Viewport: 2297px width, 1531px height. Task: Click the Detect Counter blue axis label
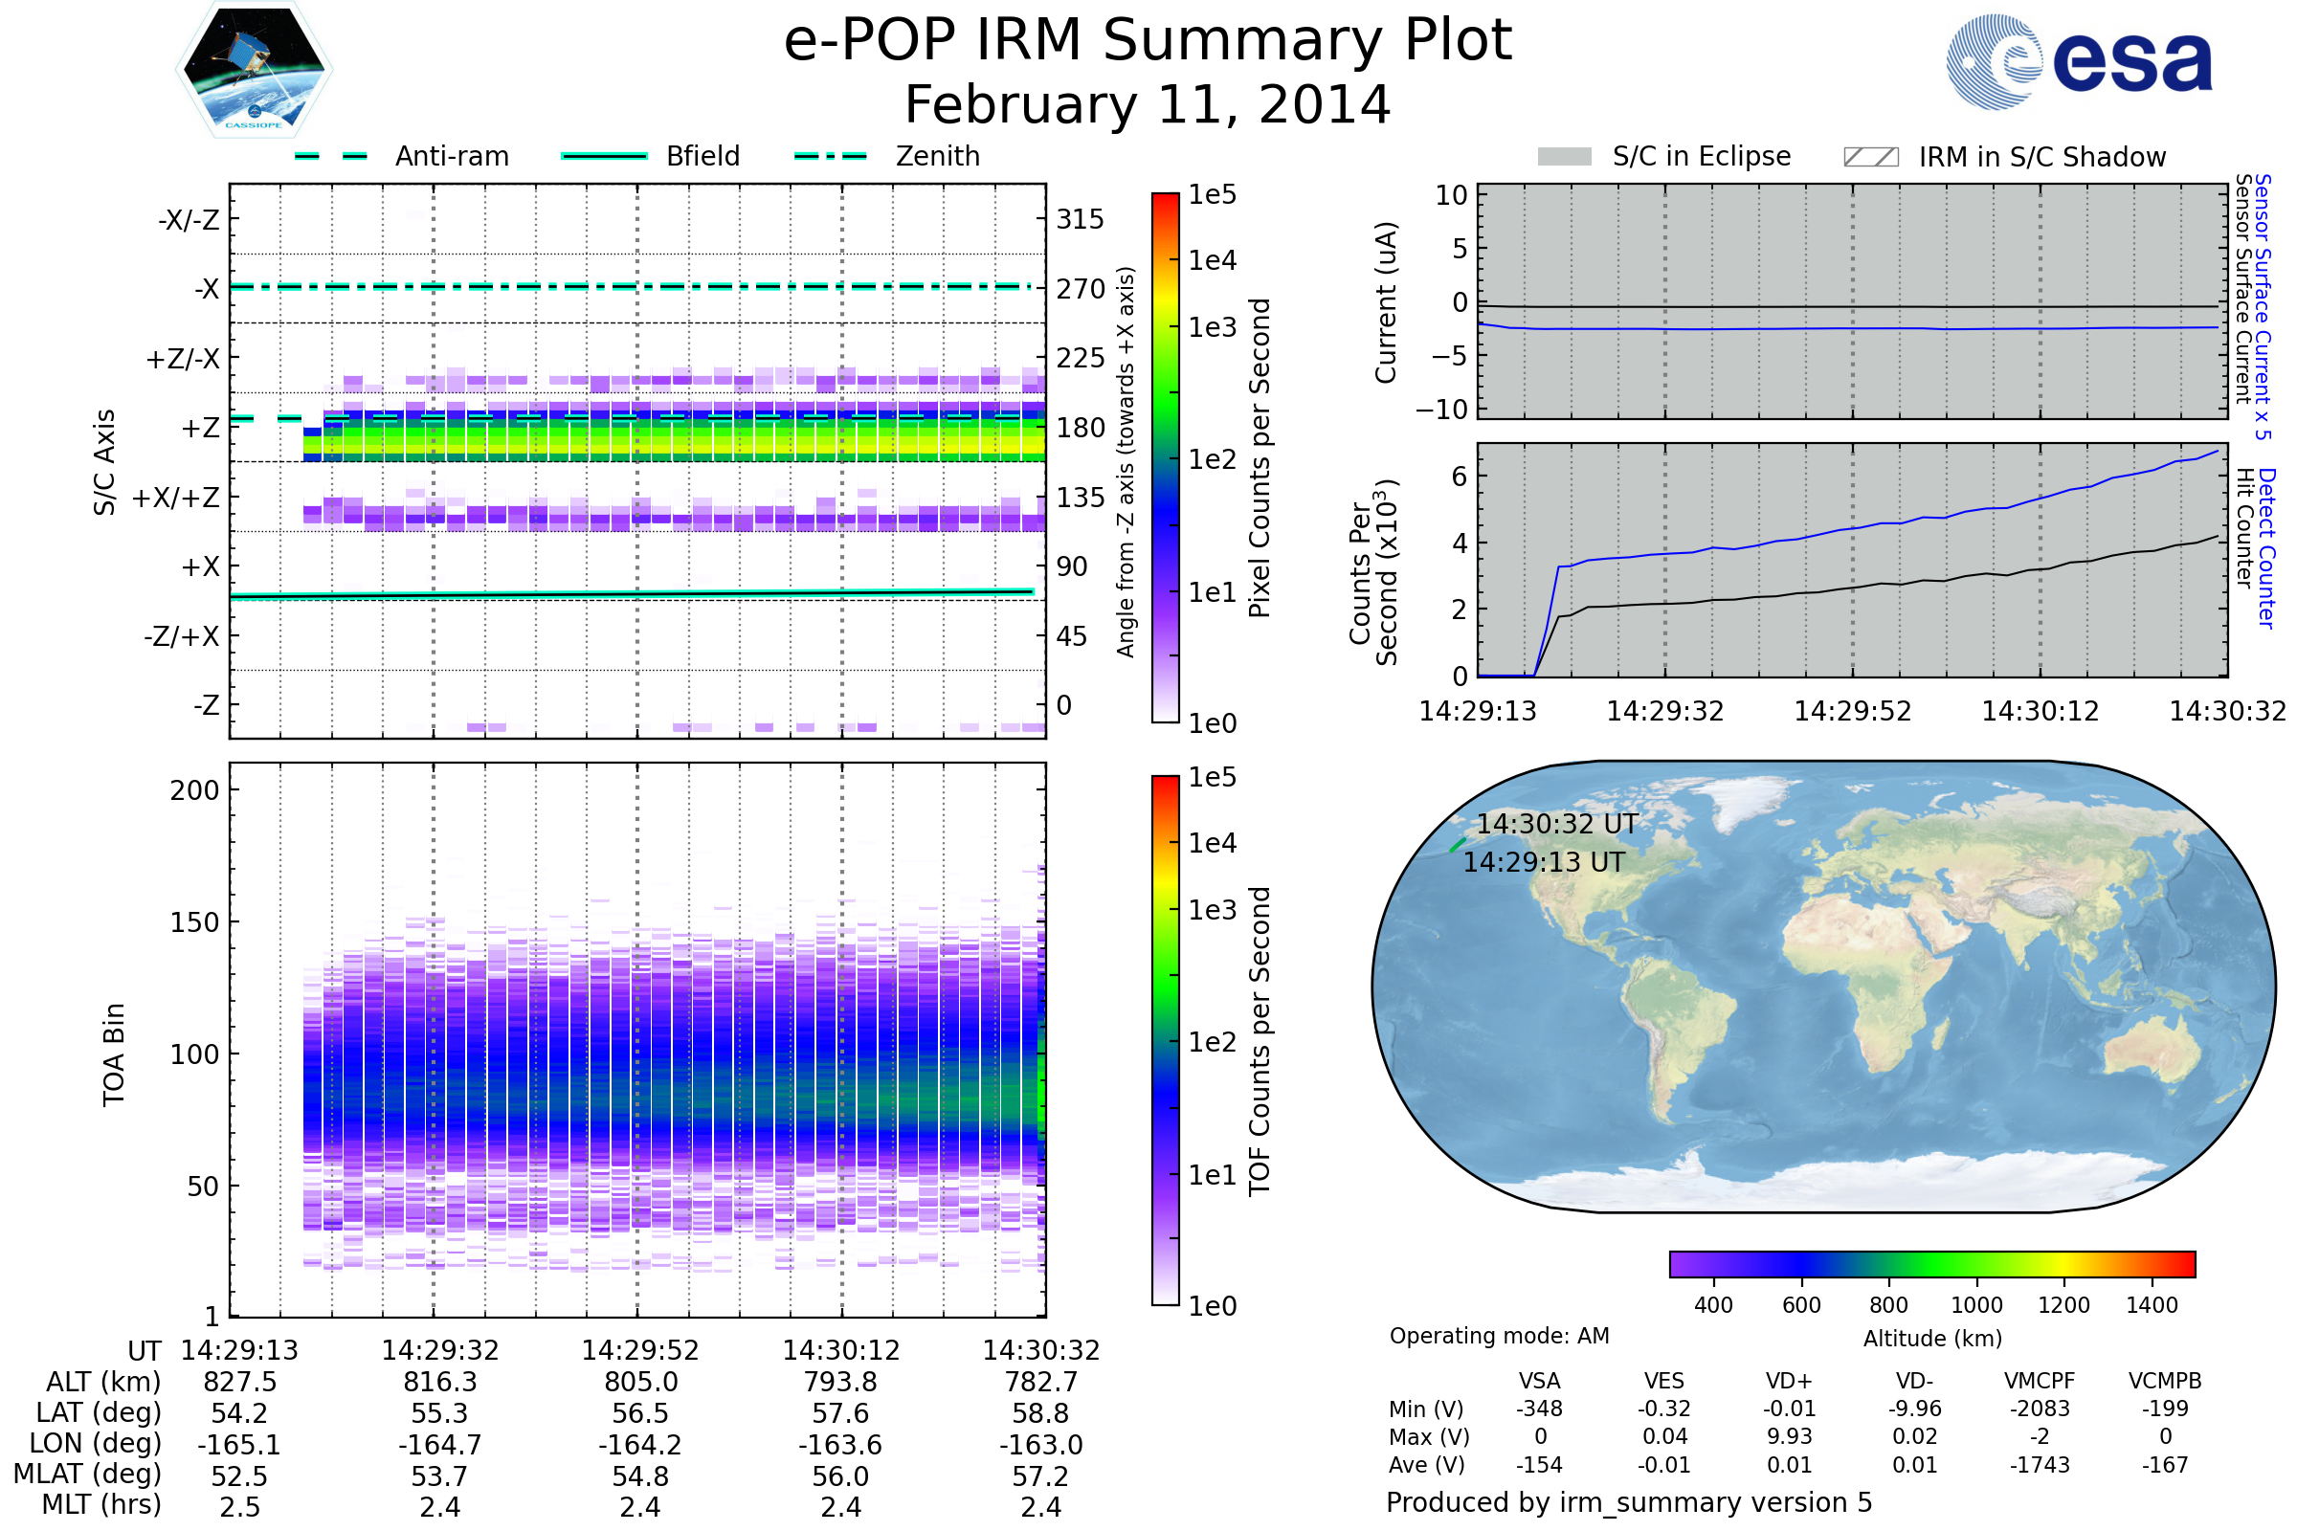pyautogui.click(x=2266, y=548)
